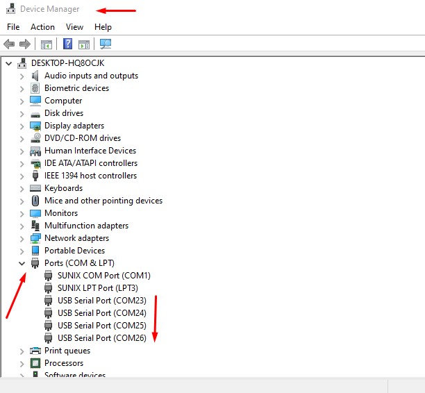Click the Print queues printer icon
This screenshot has width=425, height=393.
(x=35, y=351)
